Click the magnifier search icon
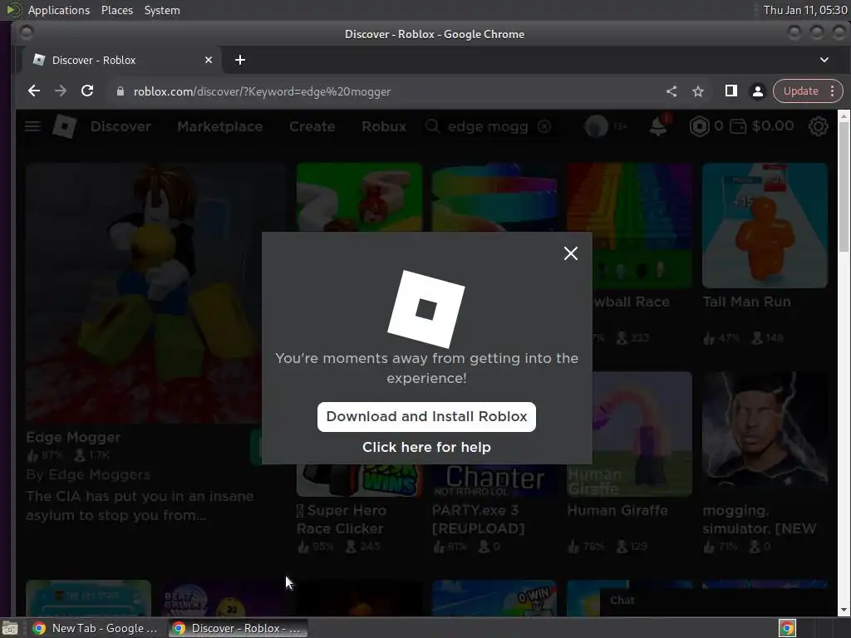 point(432,126)
